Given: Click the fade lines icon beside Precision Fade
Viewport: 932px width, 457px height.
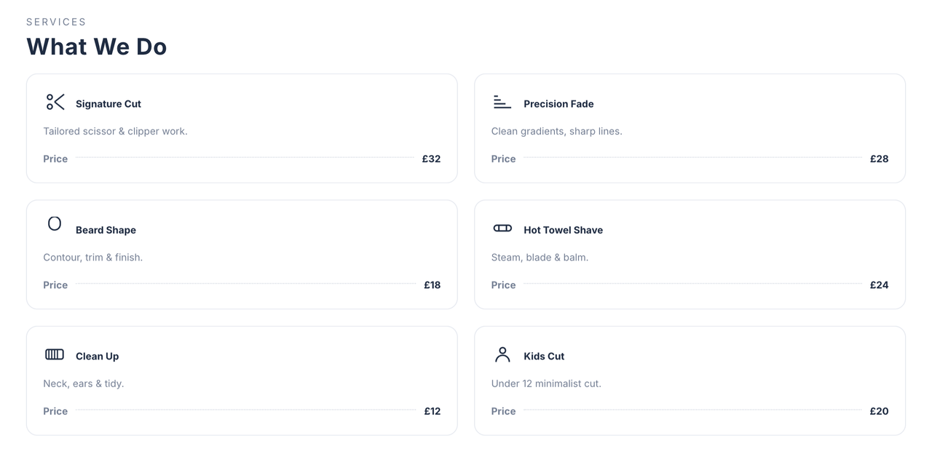Looking at the screenshot, I should click(502, 102).
